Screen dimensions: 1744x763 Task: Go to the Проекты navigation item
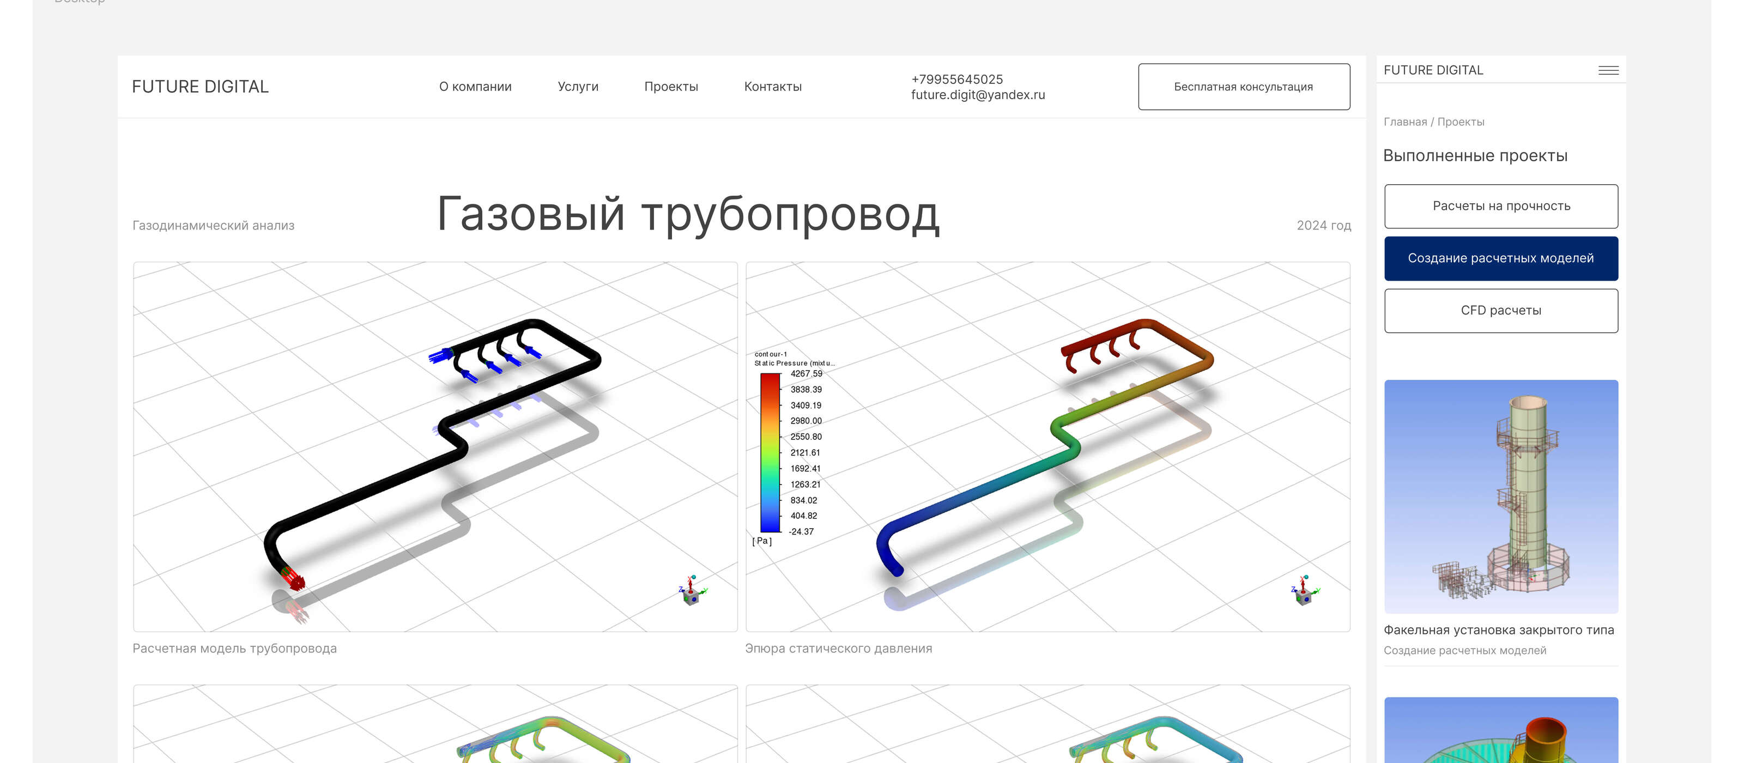point(670,87)
